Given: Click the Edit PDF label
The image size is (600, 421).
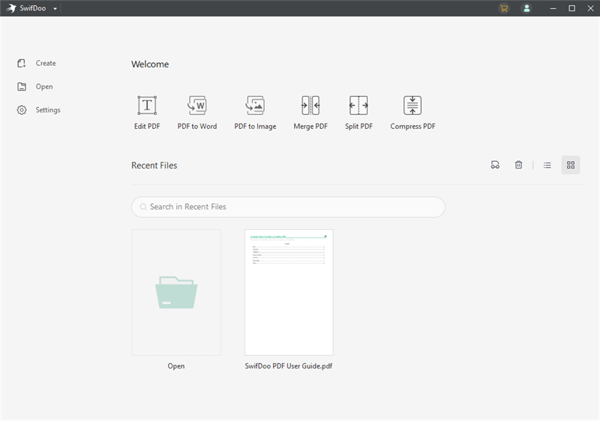Looking at the screenshot, I should (147, 127).
